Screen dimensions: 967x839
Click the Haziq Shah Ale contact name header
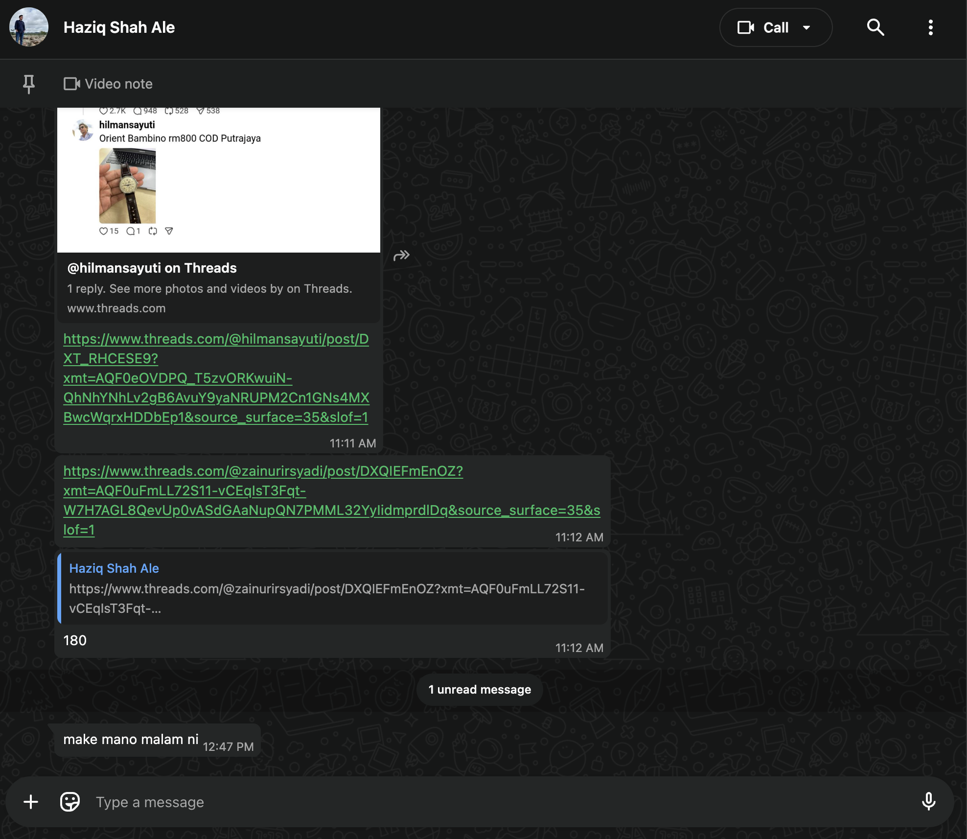click(x=119, y=27)
